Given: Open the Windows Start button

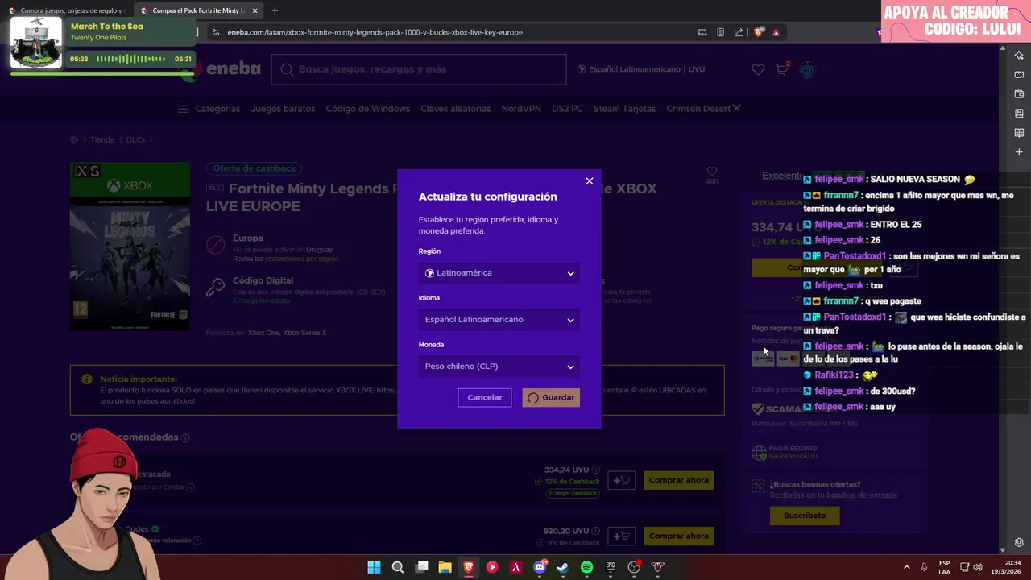Looking at the screenshot, I should click(x=374, y=567).
